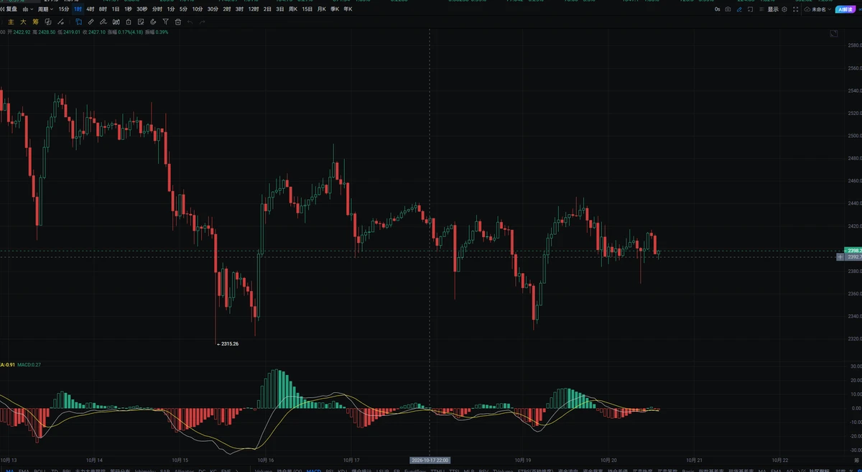862x472 pixels.
Task: Toggle the 主 indicator button
Action: pos(11,22)
